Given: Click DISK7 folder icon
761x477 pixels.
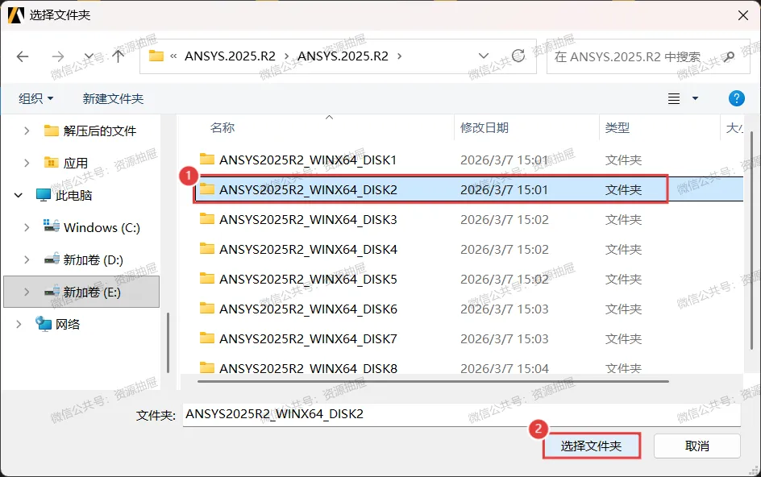Looking at the screenshot, I should point(207,338).
